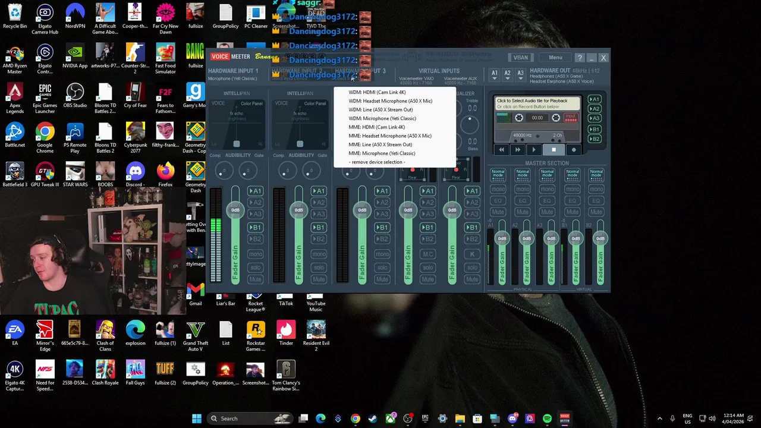Image resolution: width=761 pixels, height=428 pixels.
Task: Open Xbox app in taskbar
Action: 390,418
